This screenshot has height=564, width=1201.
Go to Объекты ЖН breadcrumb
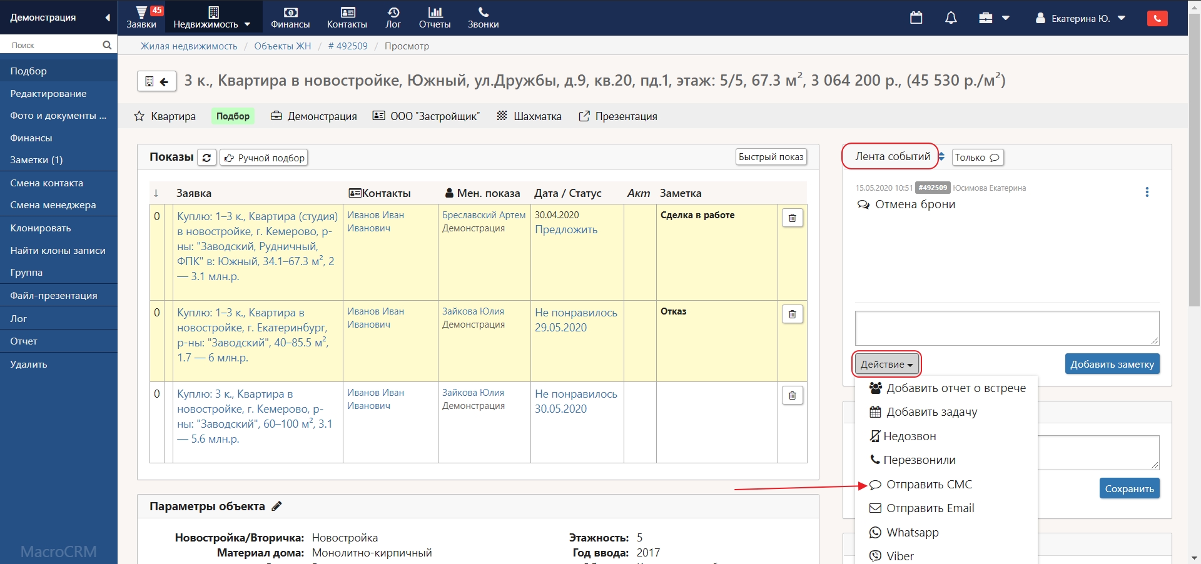point(283,46)
